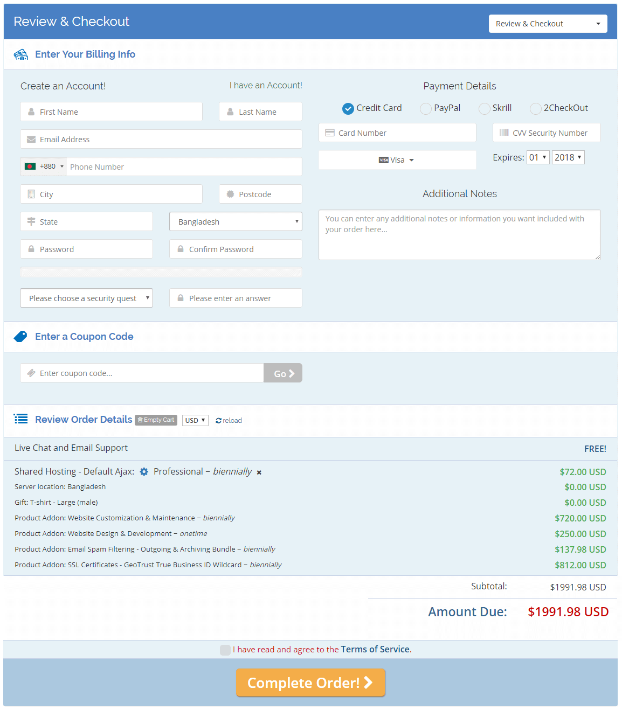Change the currency from USD
This screenshot has height=710, width=622.
(195, 420)
